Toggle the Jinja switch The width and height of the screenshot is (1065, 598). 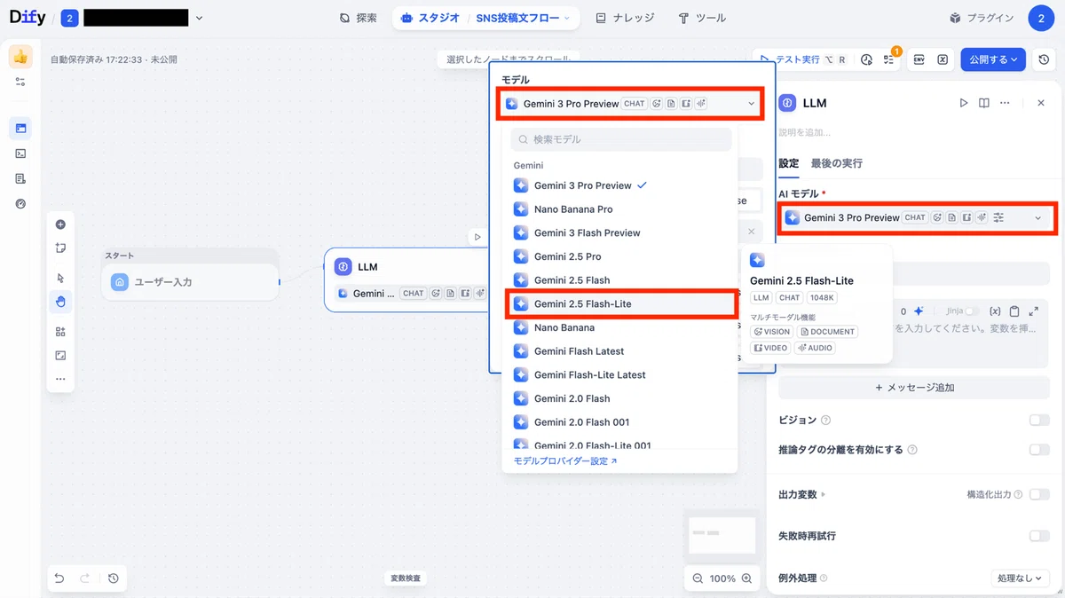tap(974, 311)
